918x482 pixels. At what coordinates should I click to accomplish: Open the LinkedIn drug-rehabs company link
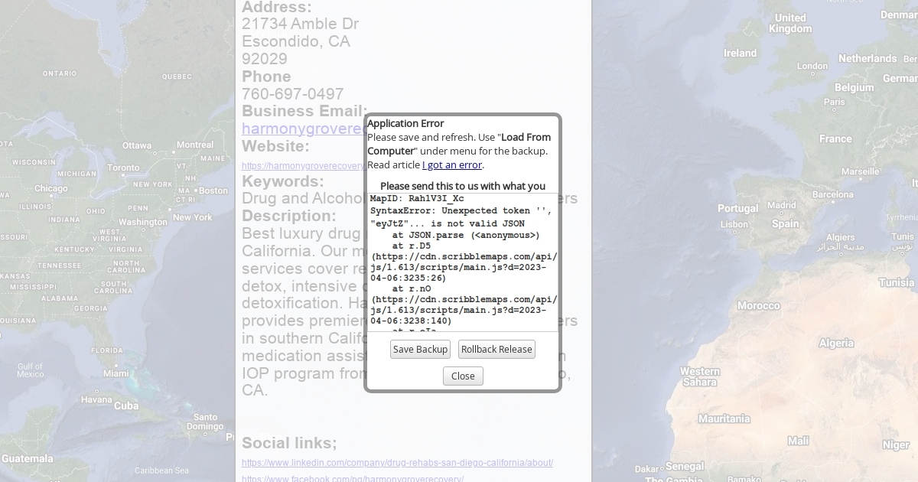pos(397,463)
